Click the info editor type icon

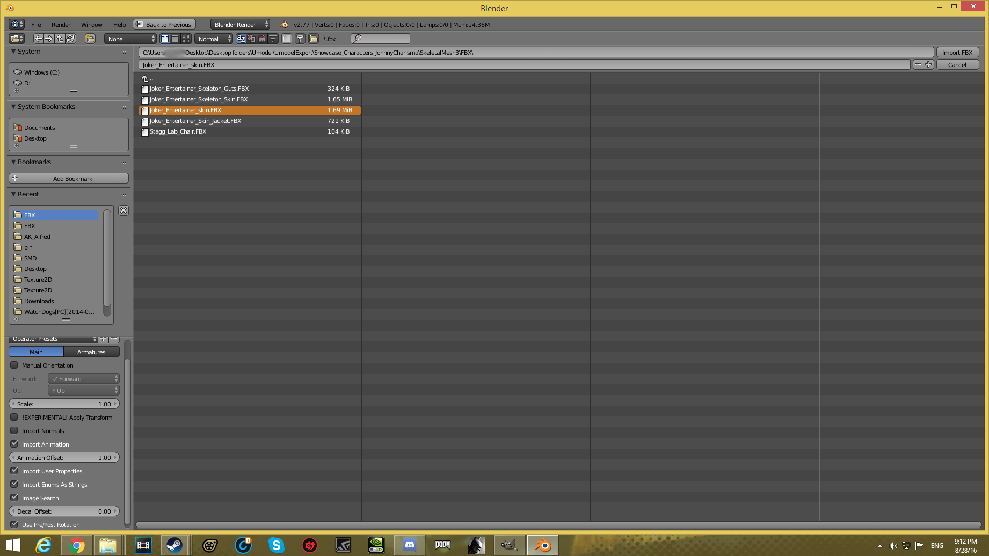[x=17, y=24]
